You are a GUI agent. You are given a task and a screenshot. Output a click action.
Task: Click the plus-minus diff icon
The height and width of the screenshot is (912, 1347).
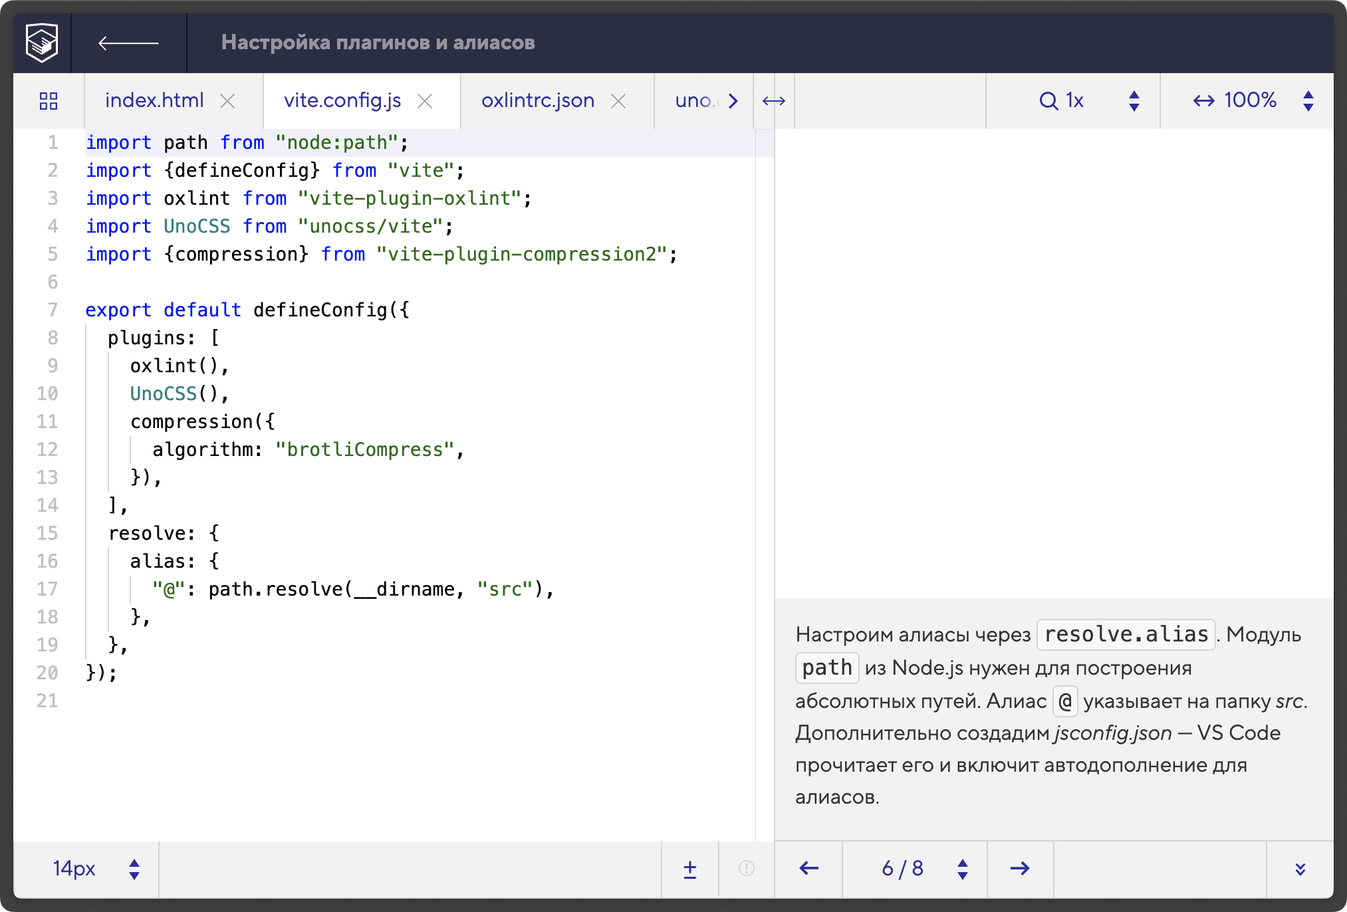(x=690, y=869)
